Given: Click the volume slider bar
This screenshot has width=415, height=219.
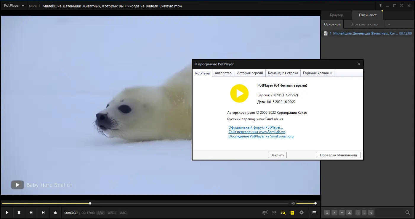Looking at the screenshot, I should tap(306, 203).
